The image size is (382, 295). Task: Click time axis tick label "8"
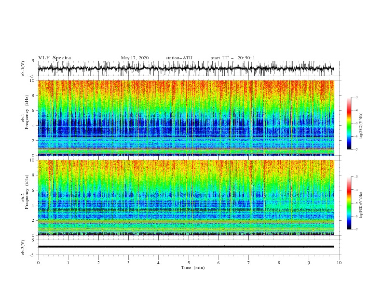(x=279, y=263)
